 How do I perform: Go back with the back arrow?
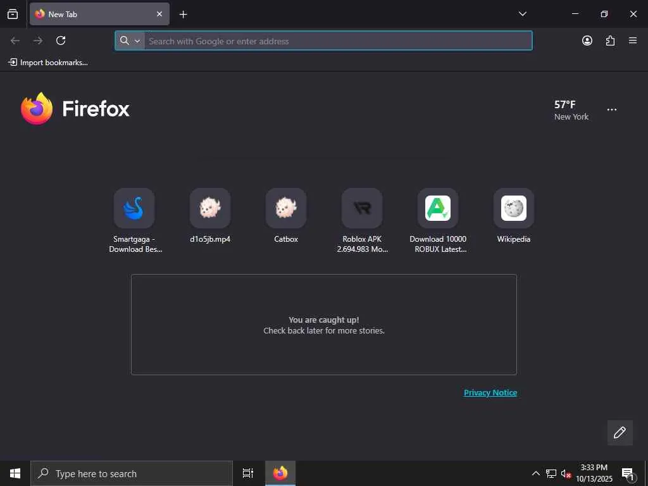coord(15,40)
